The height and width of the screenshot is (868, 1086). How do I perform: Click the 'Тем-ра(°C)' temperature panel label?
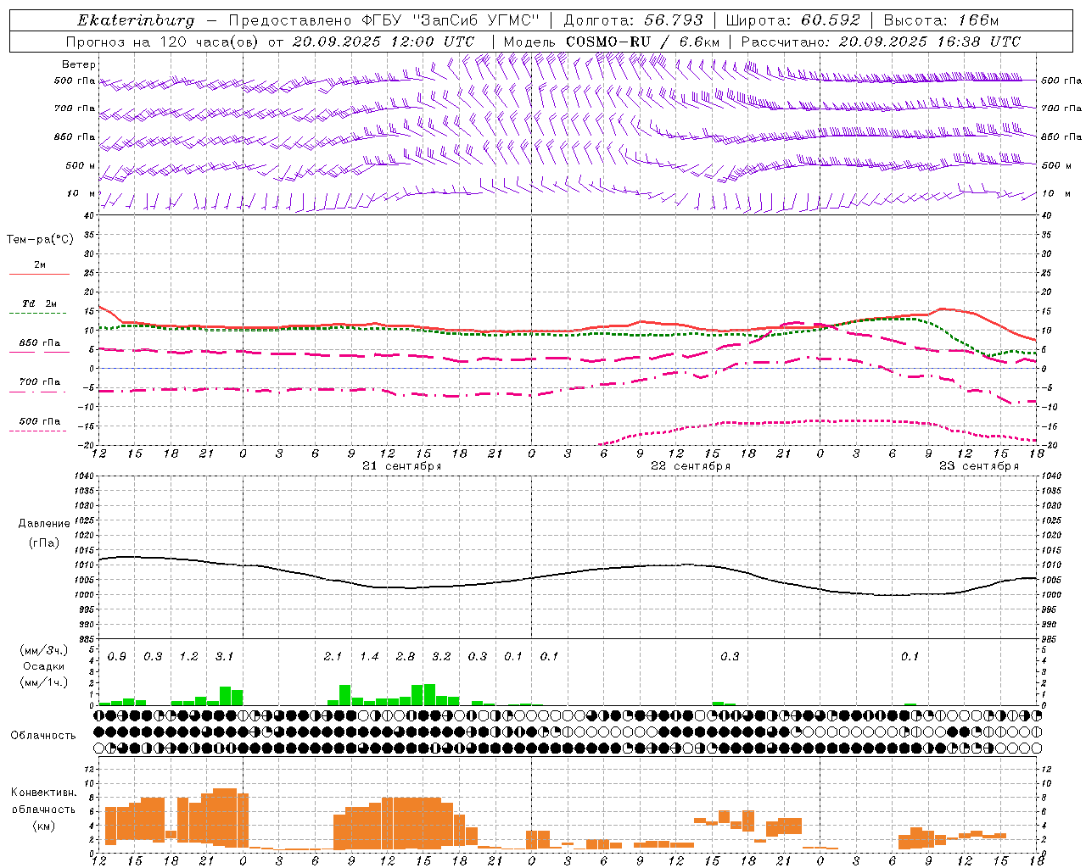pyautogui.click(x=40, y=240)
